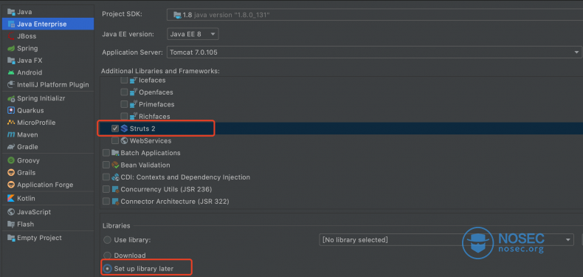Enable the WebServices checkbox
The image size is (583, 277).
click(115, 141)
